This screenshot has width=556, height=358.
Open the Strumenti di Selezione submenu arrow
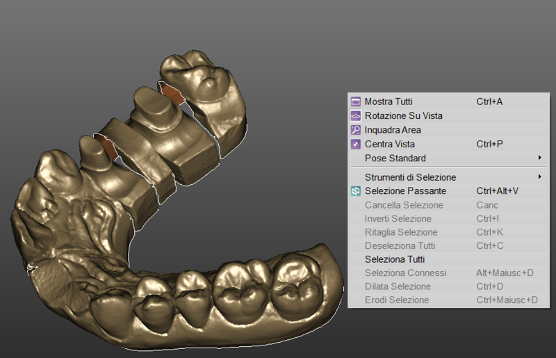tap(539, 177)
